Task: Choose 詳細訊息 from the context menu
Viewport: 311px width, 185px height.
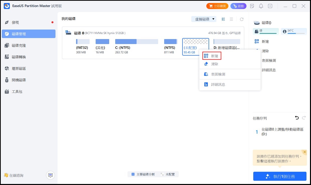Action: pos(218,85)
